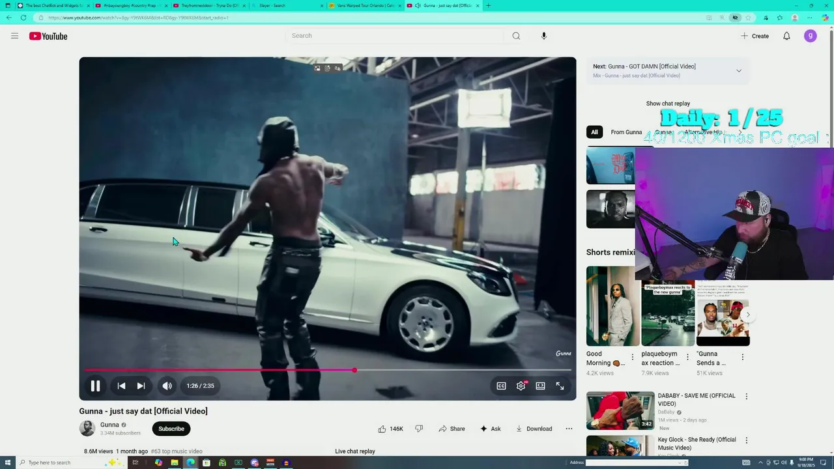Open the Gunna channel name link
This screenshot has width=834, height=469.
click(x=109, y=425)
